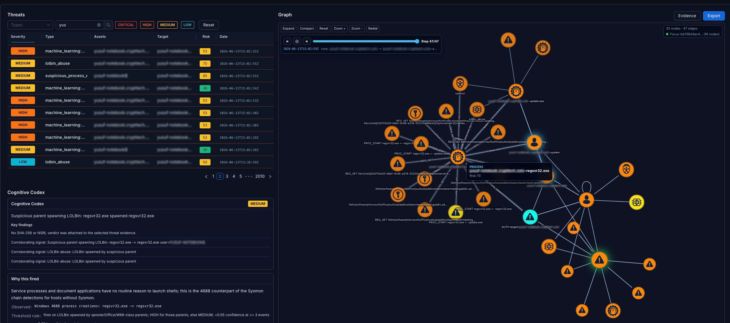Viewport: 730px width, 323px height.
Task: Select the system user node with blue glow
Action: [x=534, y=142]
